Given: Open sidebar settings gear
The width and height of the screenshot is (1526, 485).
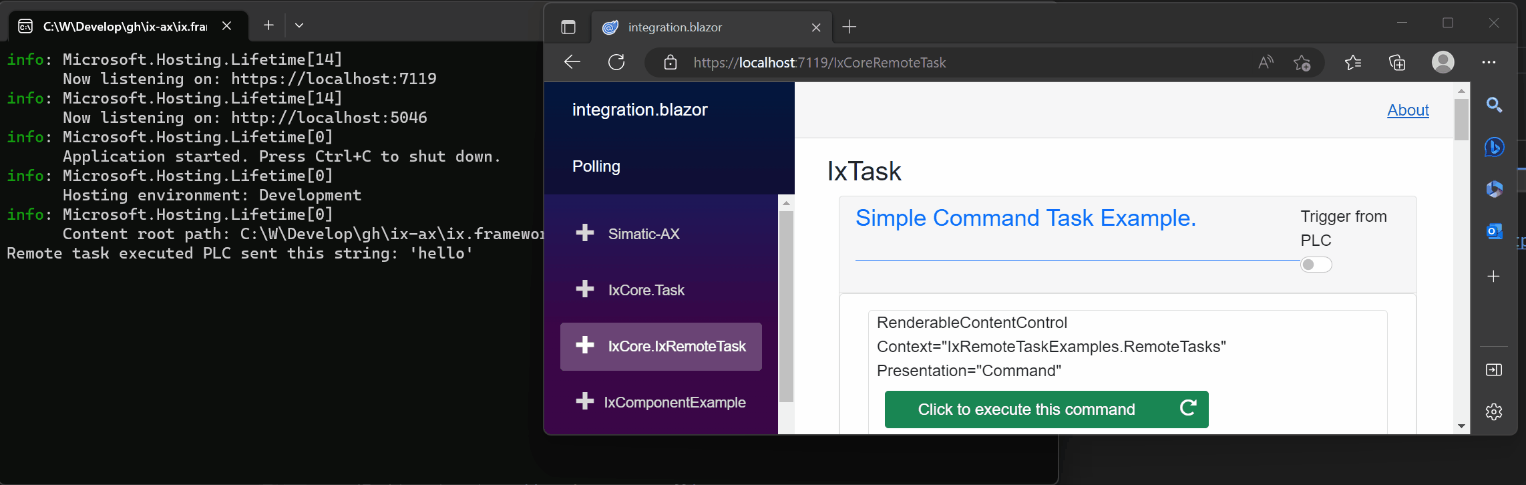Looking at the screenshot, I should 1494,412.
